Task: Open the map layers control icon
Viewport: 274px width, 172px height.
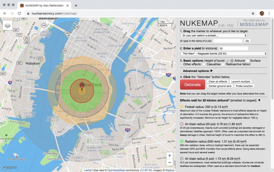Action: click(7, 25)
